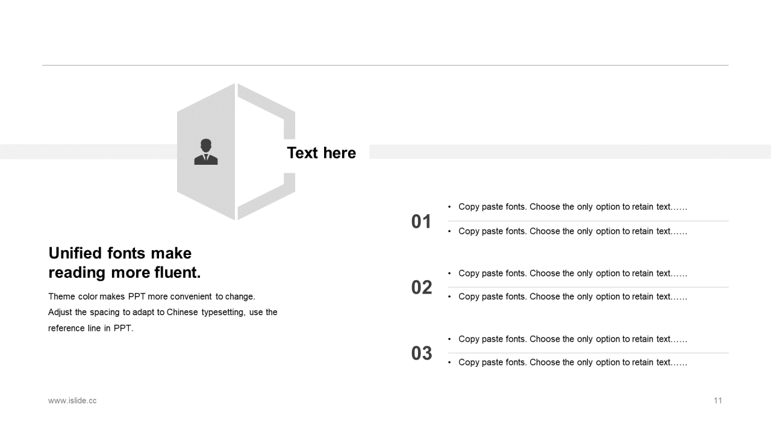771x433 pixels.
Task: Select the gray band left of the hexagon
Action: point(87,152)
